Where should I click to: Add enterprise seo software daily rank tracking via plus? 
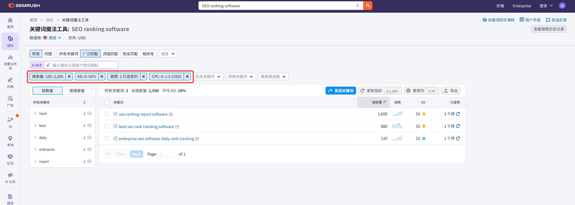(x=115, y=139)
